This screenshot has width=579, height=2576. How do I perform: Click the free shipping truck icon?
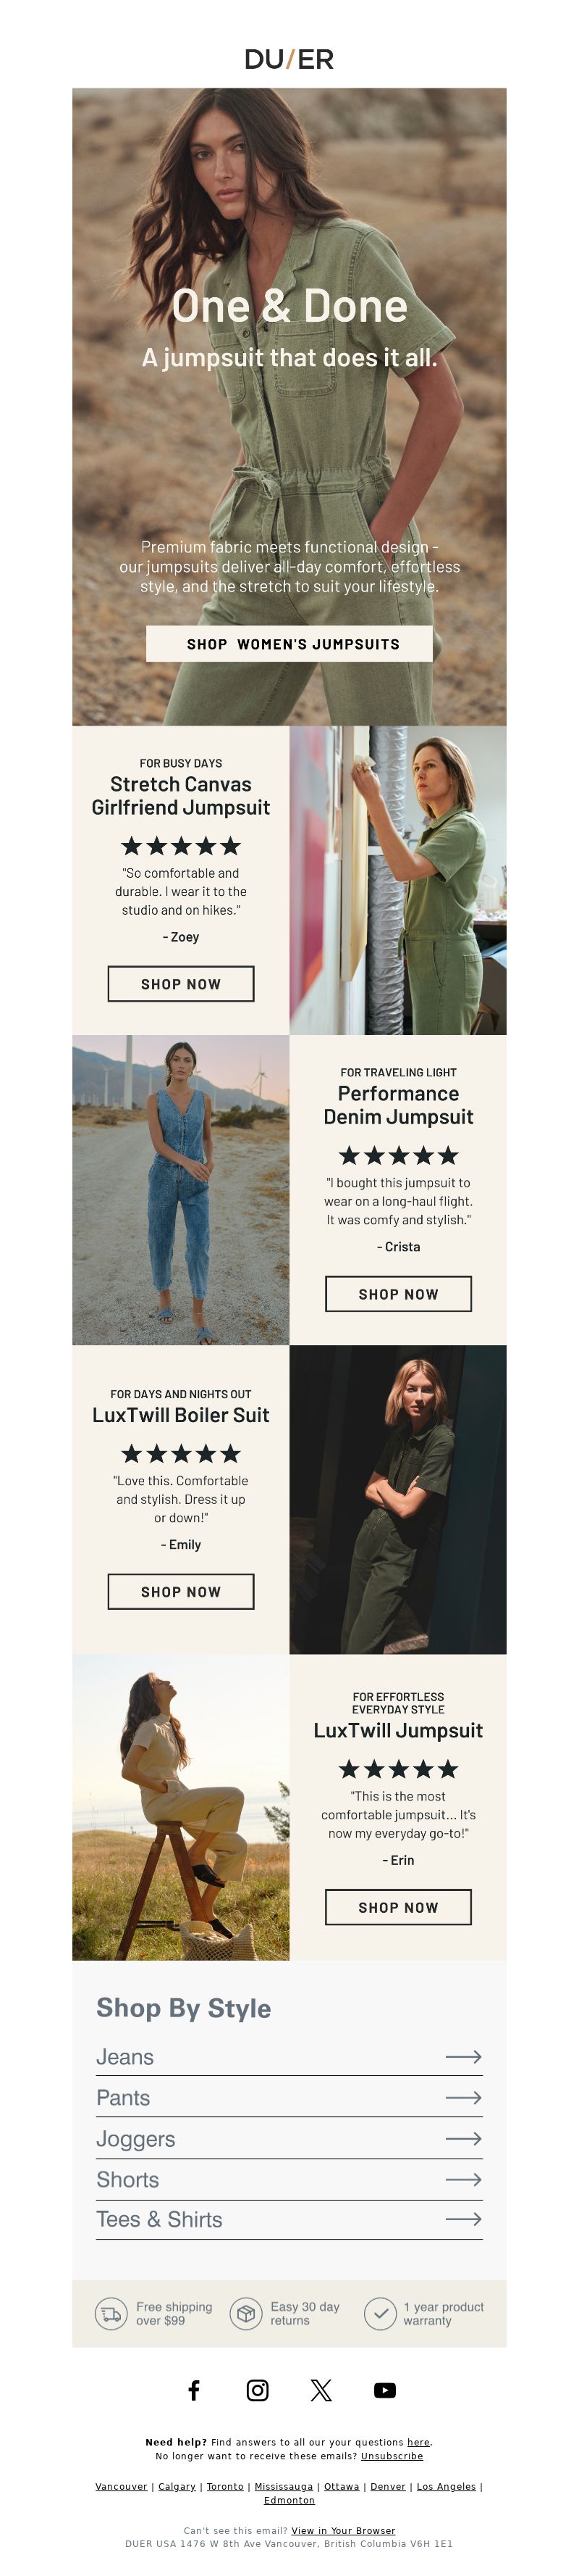[x=111, y=2313]
